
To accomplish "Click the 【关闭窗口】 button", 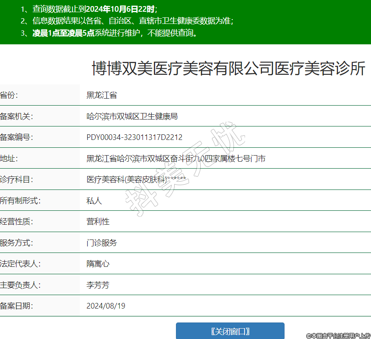I will (230, 331).
